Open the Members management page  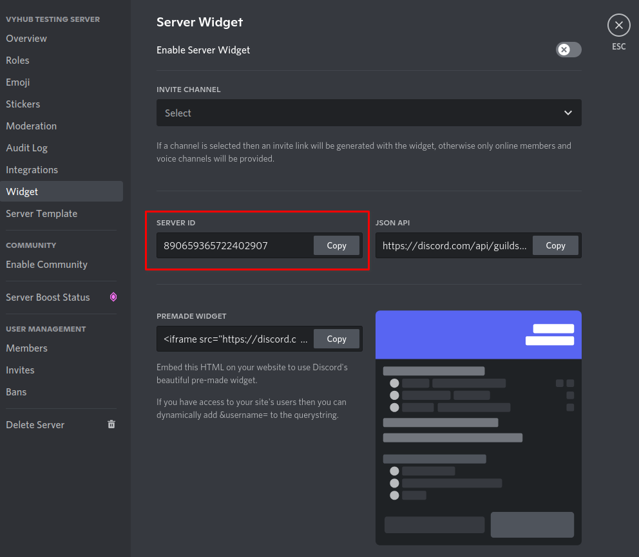coord(26,348)
